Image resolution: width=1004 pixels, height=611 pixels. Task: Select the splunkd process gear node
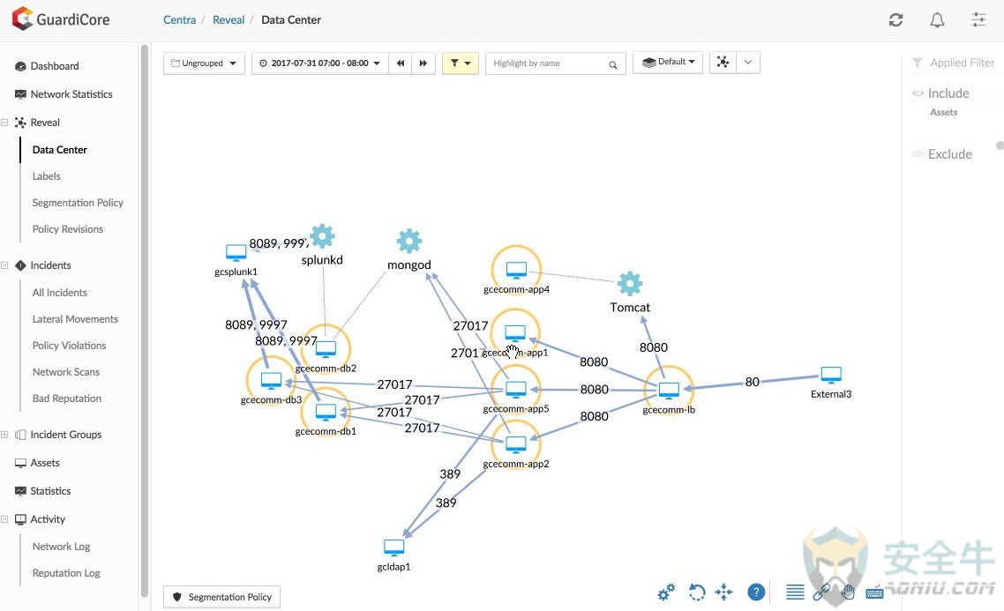(x=322, y=236)
